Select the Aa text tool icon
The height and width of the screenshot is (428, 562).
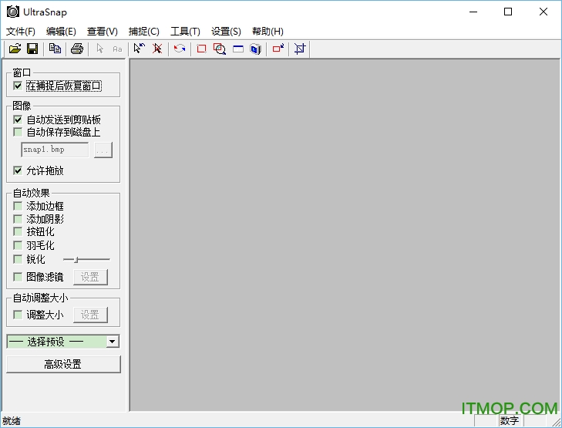117,49
